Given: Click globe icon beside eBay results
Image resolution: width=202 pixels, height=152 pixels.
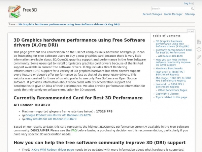Looking at the screenshot, I should [24, 119].
